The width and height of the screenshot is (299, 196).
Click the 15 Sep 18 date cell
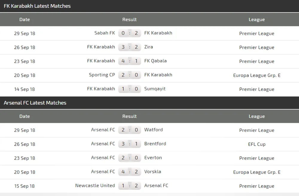(25, 186)
